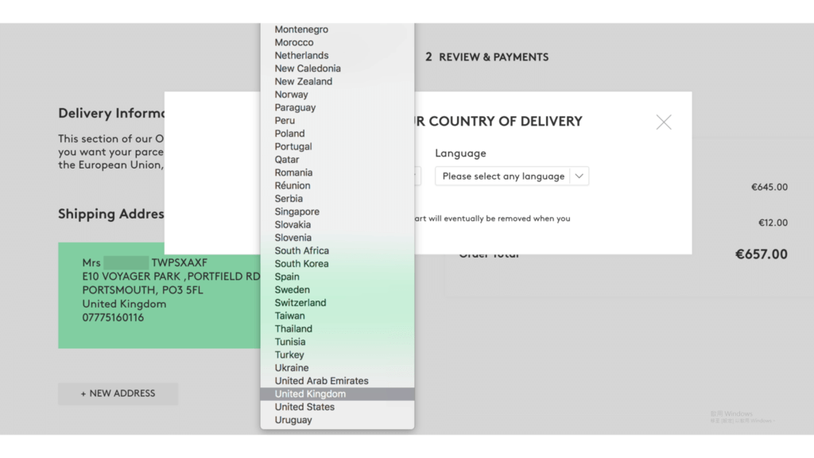Select the highlighted United Kingdom option
The height and width of the screenshot is (458, 814).
click(337, 394)
